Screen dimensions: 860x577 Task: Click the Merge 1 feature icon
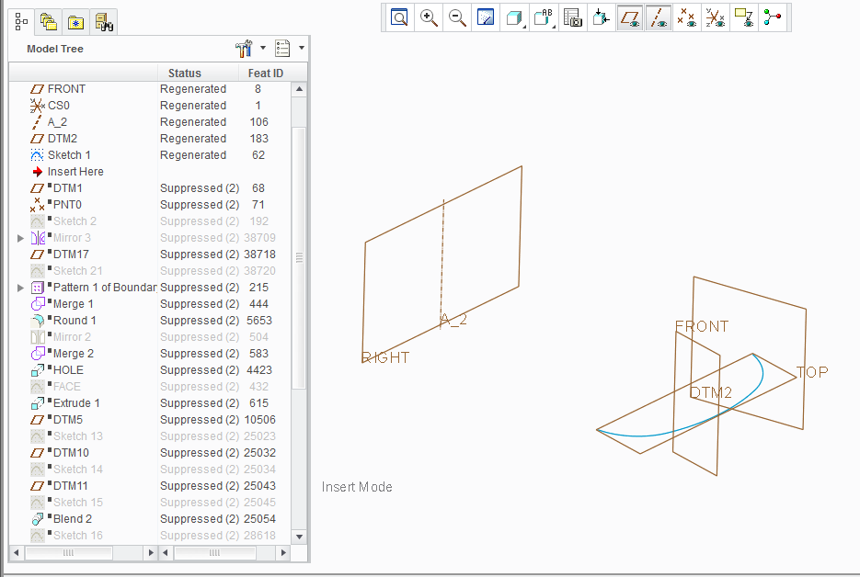pos(38,303)
